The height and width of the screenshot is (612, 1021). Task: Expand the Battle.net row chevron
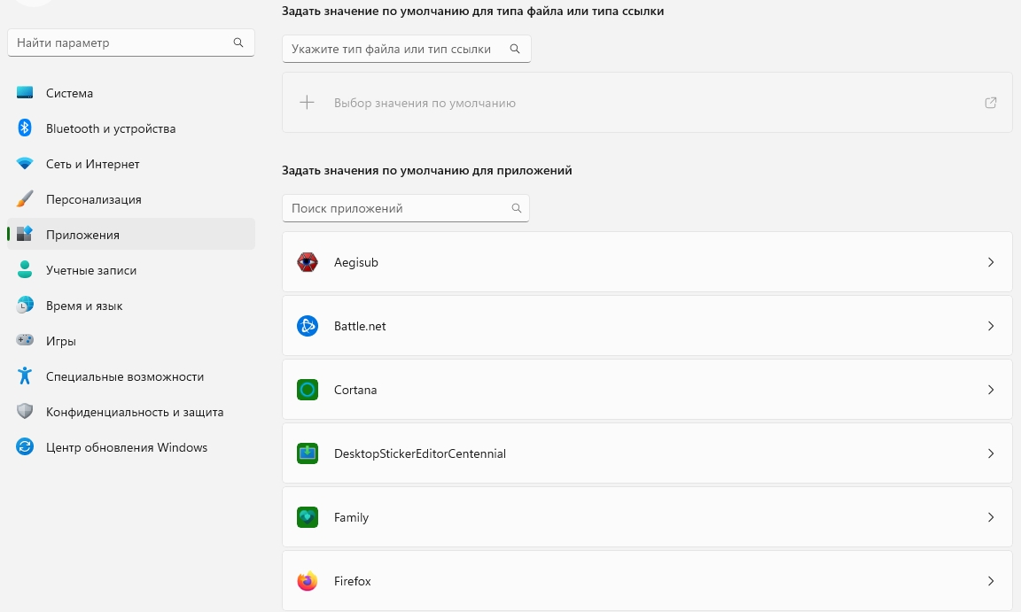click(x=990, y=326)
